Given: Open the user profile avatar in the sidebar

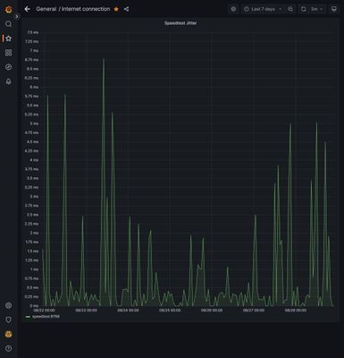Looking at the screenshot, I should click(x=8, y=334).
